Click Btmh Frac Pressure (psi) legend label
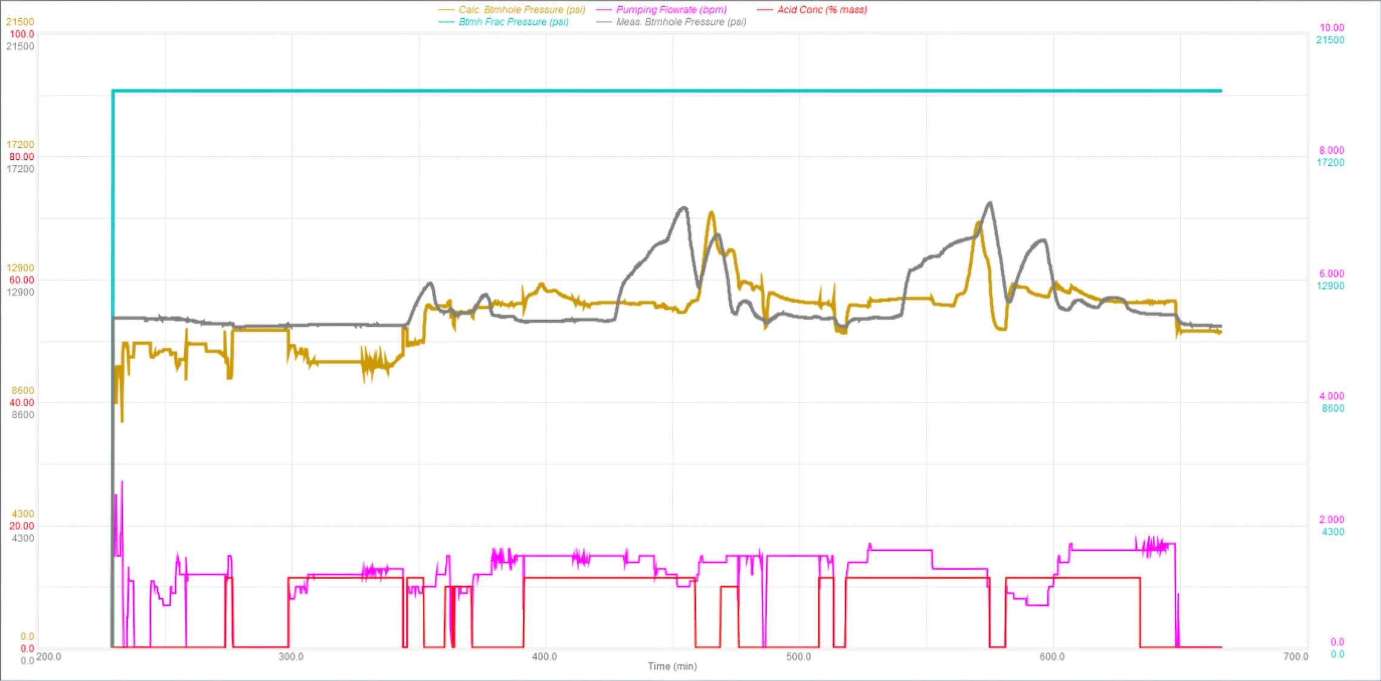This screenshot has width=1381, height=681. tap(513, 22)
